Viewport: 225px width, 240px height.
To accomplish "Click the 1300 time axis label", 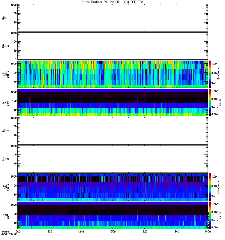I will click(112, 232).
